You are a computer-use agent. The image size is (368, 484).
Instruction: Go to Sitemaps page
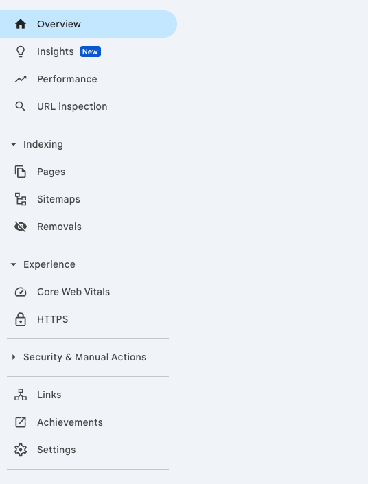click(58, 199)
